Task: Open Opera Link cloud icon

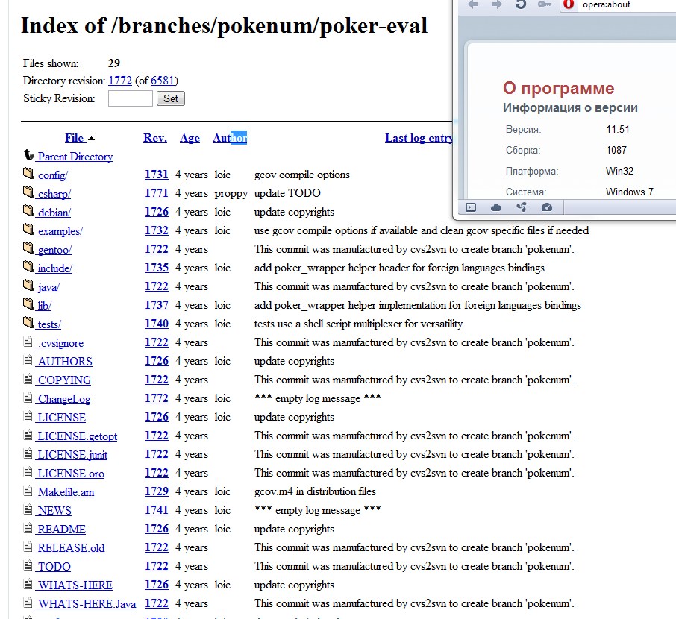Action: [x=495, y=207]
